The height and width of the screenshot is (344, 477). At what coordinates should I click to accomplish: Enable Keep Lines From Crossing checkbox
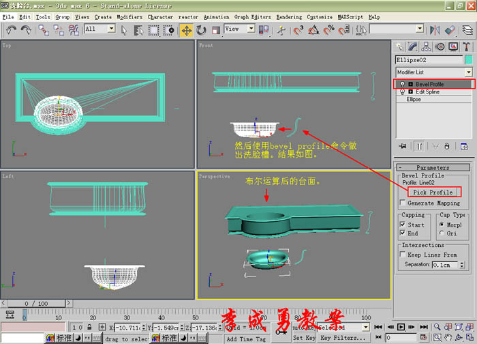(x=403, y=255)
